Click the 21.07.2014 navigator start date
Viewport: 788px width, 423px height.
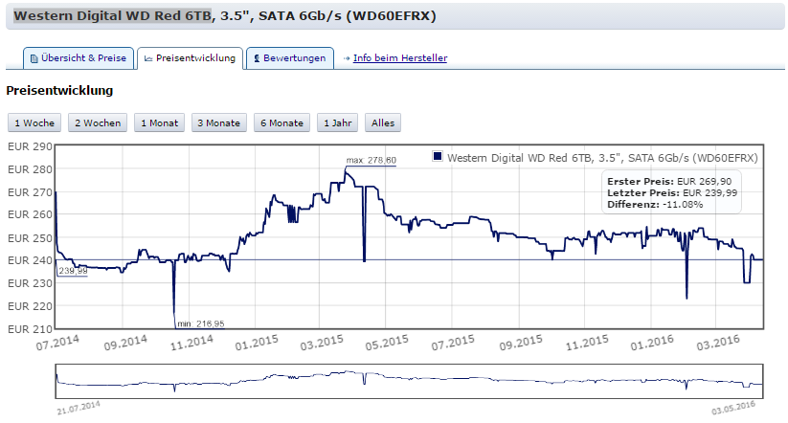point(79,408)
